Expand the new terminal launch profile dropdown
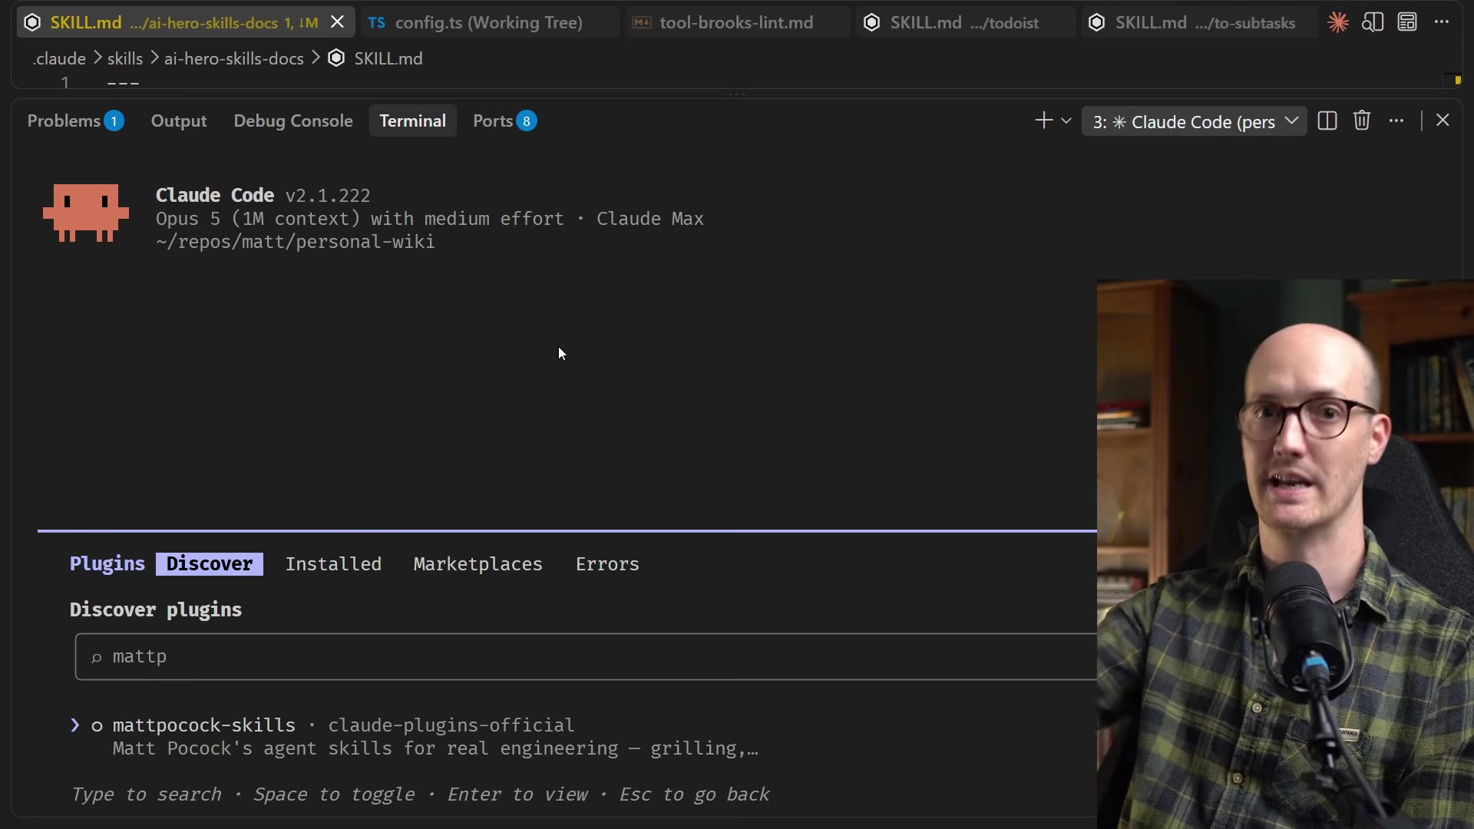The width and height of the screenshot is (1474, 829). point(1066,121)
